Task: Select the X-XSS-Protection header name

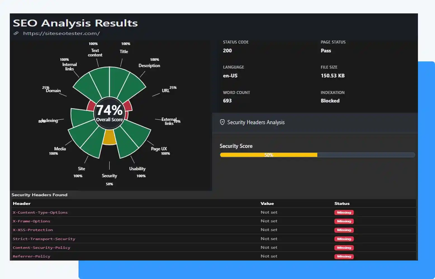Action: (33, 230)
